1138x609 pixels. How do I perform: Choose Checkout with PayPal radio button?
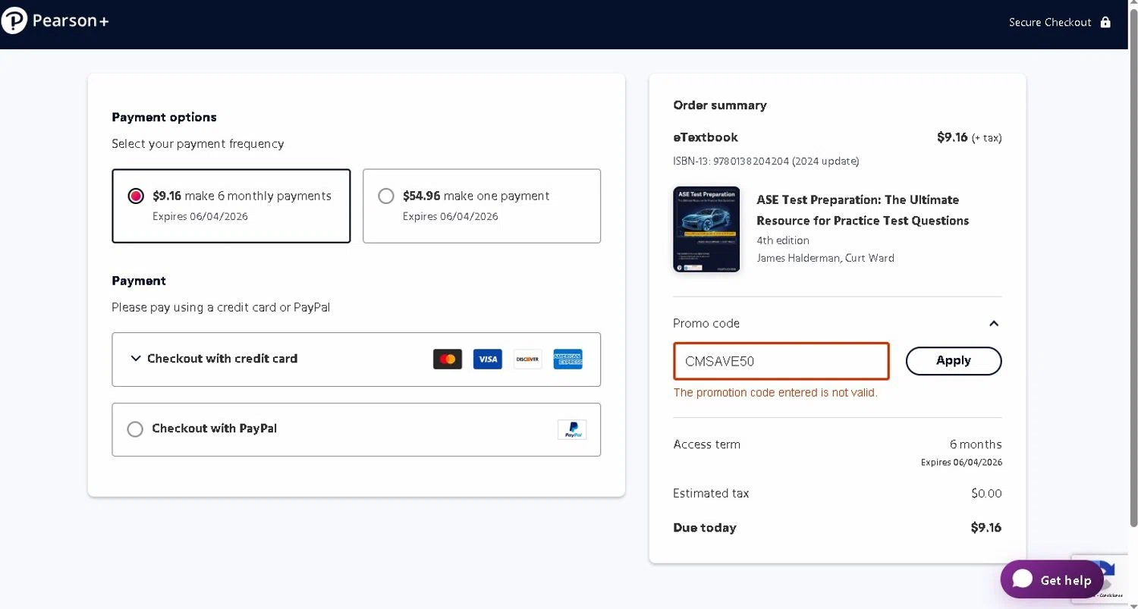coord(135,429)
